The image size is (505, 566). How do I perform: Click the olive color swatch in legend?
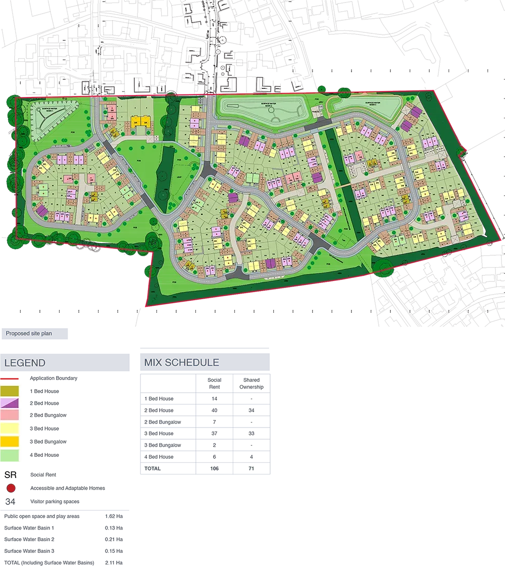(10, 391)
